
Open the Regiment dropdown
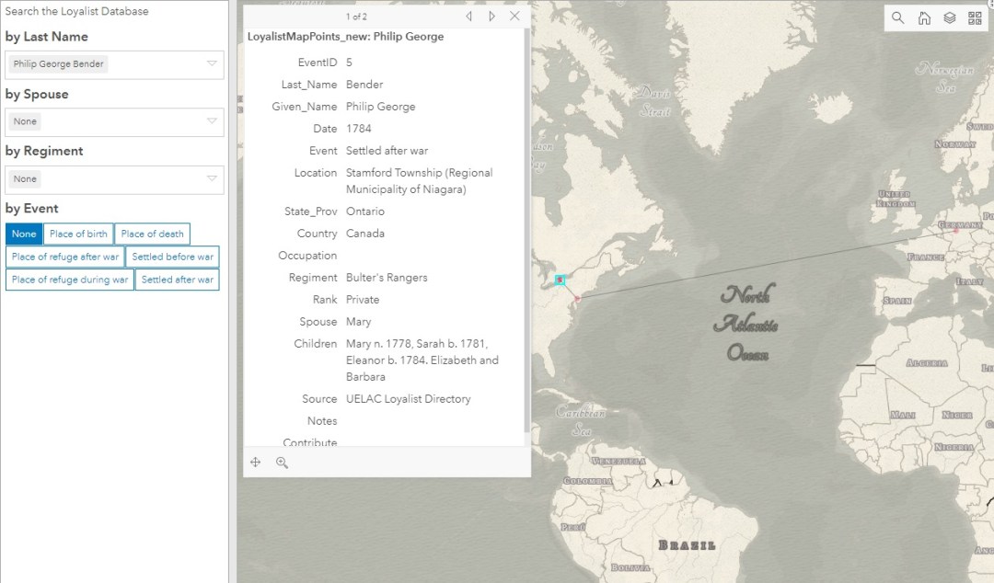(x=212, y=179)
